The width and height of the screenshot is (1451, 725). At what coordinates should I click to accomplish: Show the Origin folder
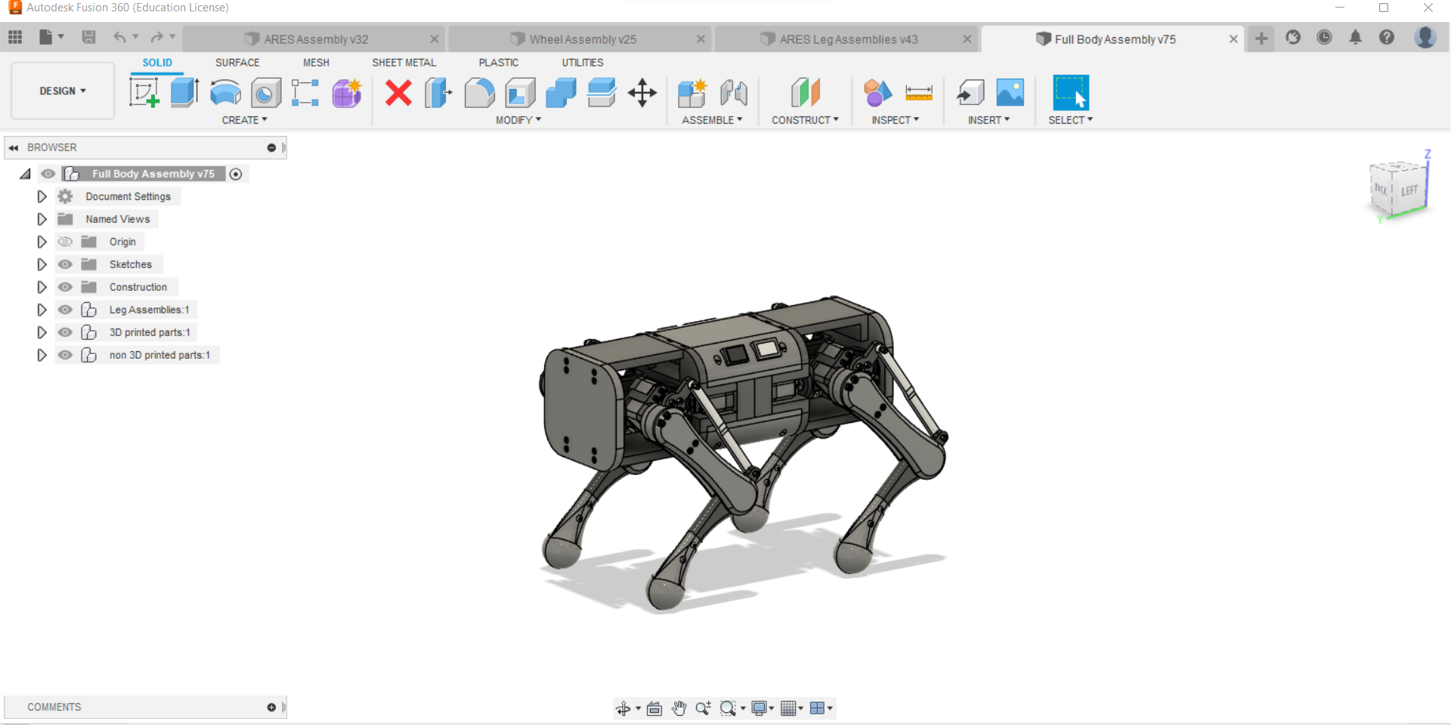point(66,242)
